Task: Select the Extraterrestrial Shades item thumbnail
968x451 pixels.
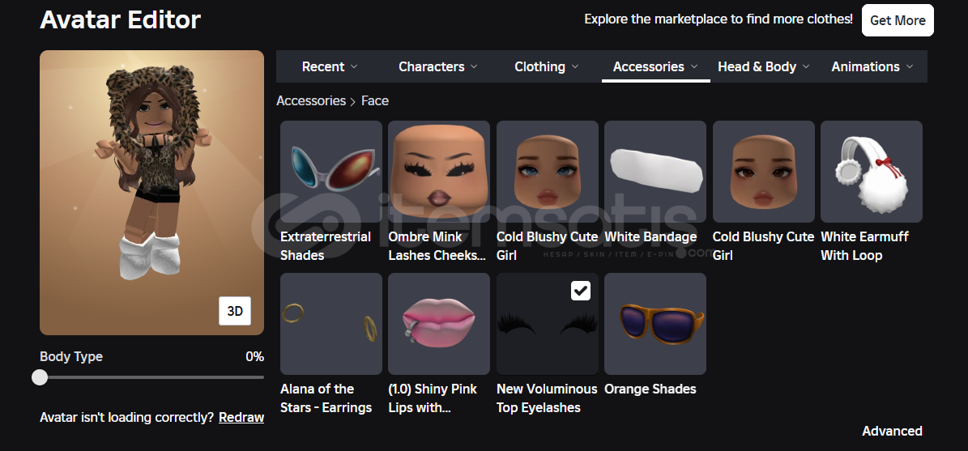Action: [x=330, y=172]
